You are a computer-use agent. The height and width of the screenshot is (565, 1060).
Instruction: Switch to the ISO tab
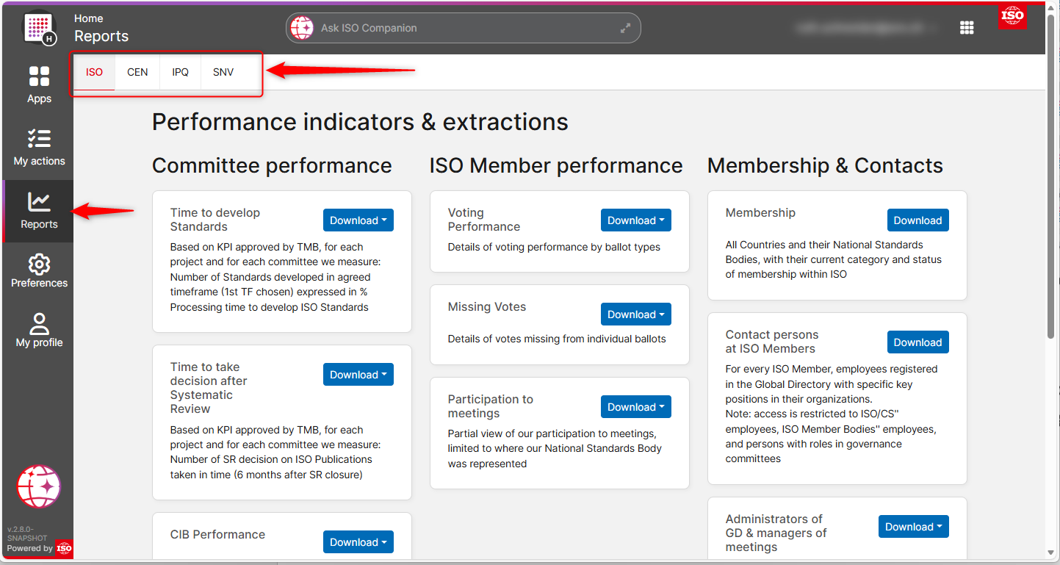coord(94,72)
